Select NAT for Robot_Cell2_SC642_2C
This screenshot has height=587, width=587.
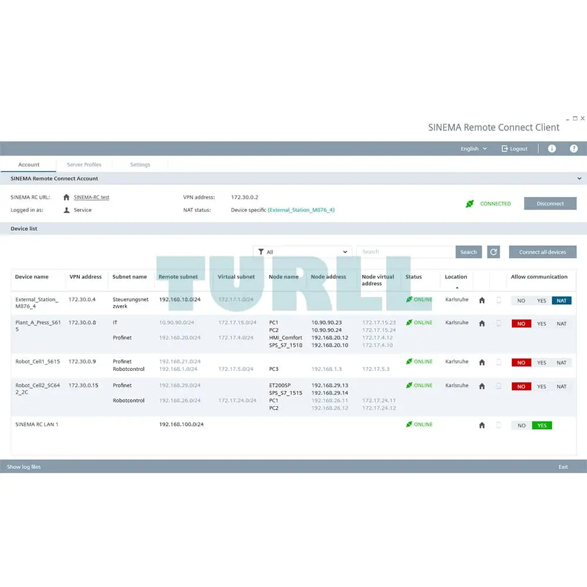pos(562,387)
